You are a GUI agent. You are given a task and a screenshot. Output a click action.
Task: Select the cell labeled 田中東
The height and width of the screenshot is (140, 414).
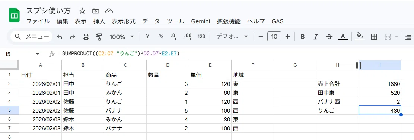tap(337, 93)
